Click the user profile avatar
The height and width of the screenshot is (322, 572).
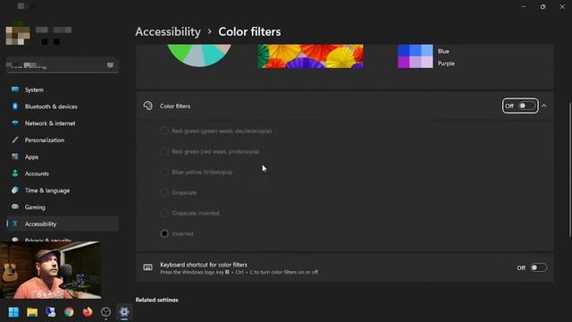(x=18, y=35)
